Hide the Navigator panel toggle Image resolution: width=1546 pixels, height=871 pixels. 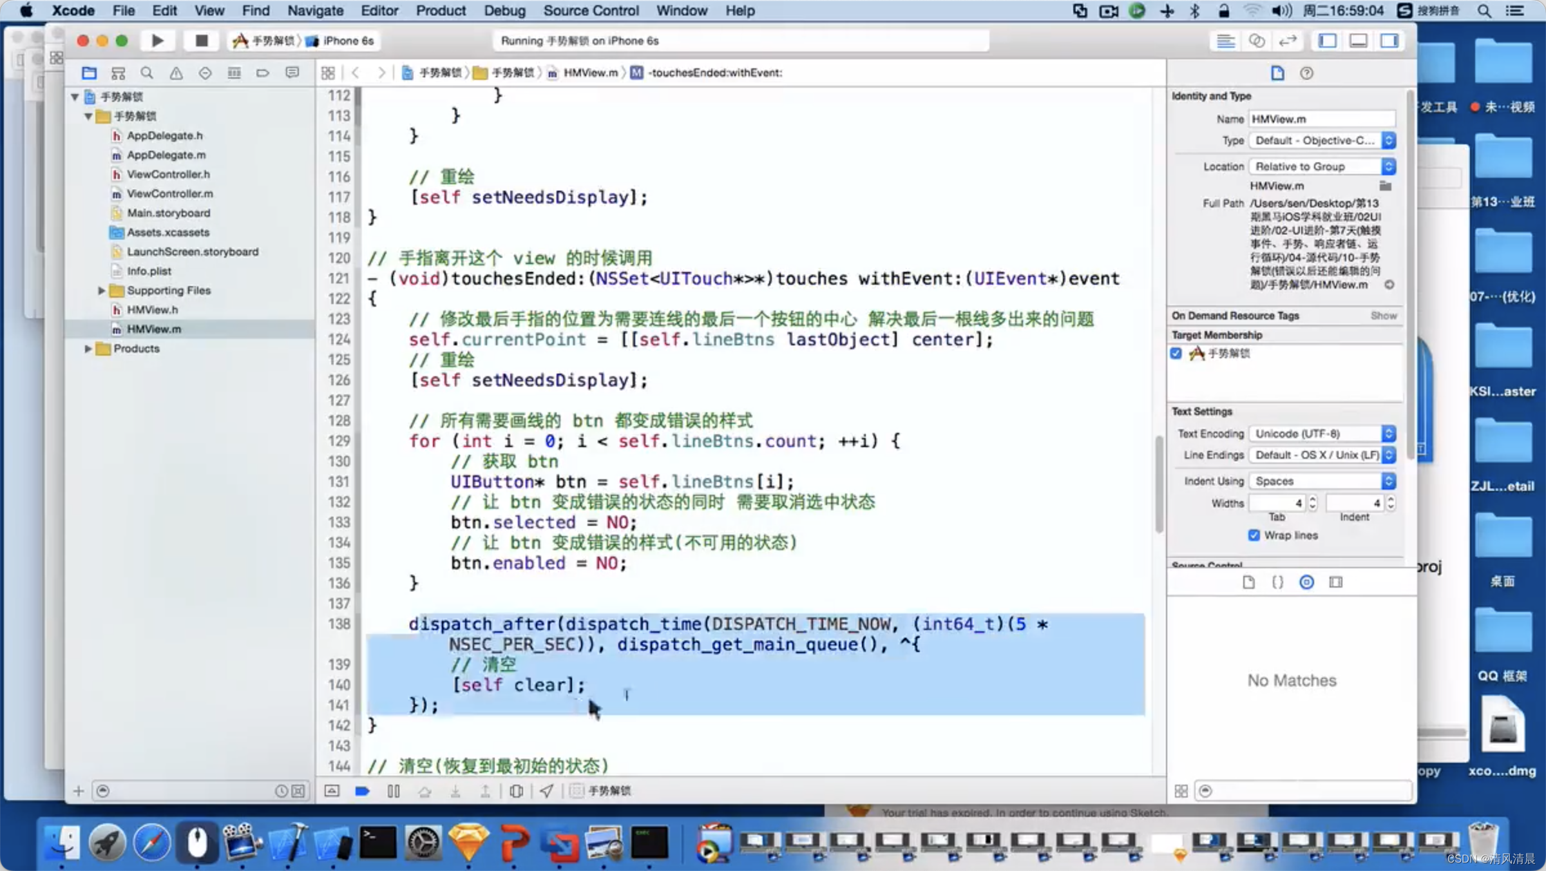click(1327, 41)
